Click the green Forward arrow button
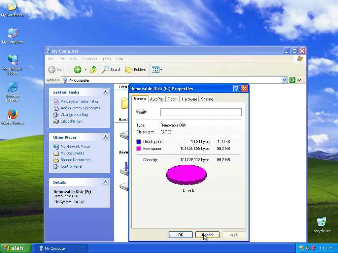The image size is (338, 253). click(x=78, y=70)
